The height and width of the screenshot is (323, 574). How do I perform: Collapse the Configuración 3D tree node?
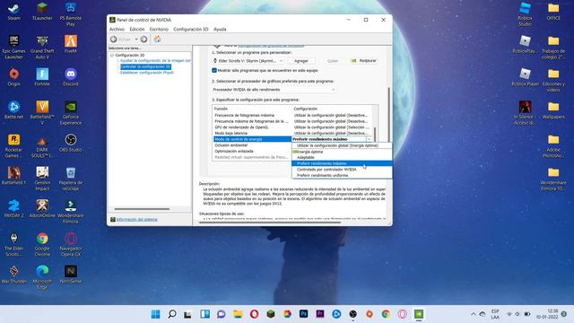click(x=112, y=56)
